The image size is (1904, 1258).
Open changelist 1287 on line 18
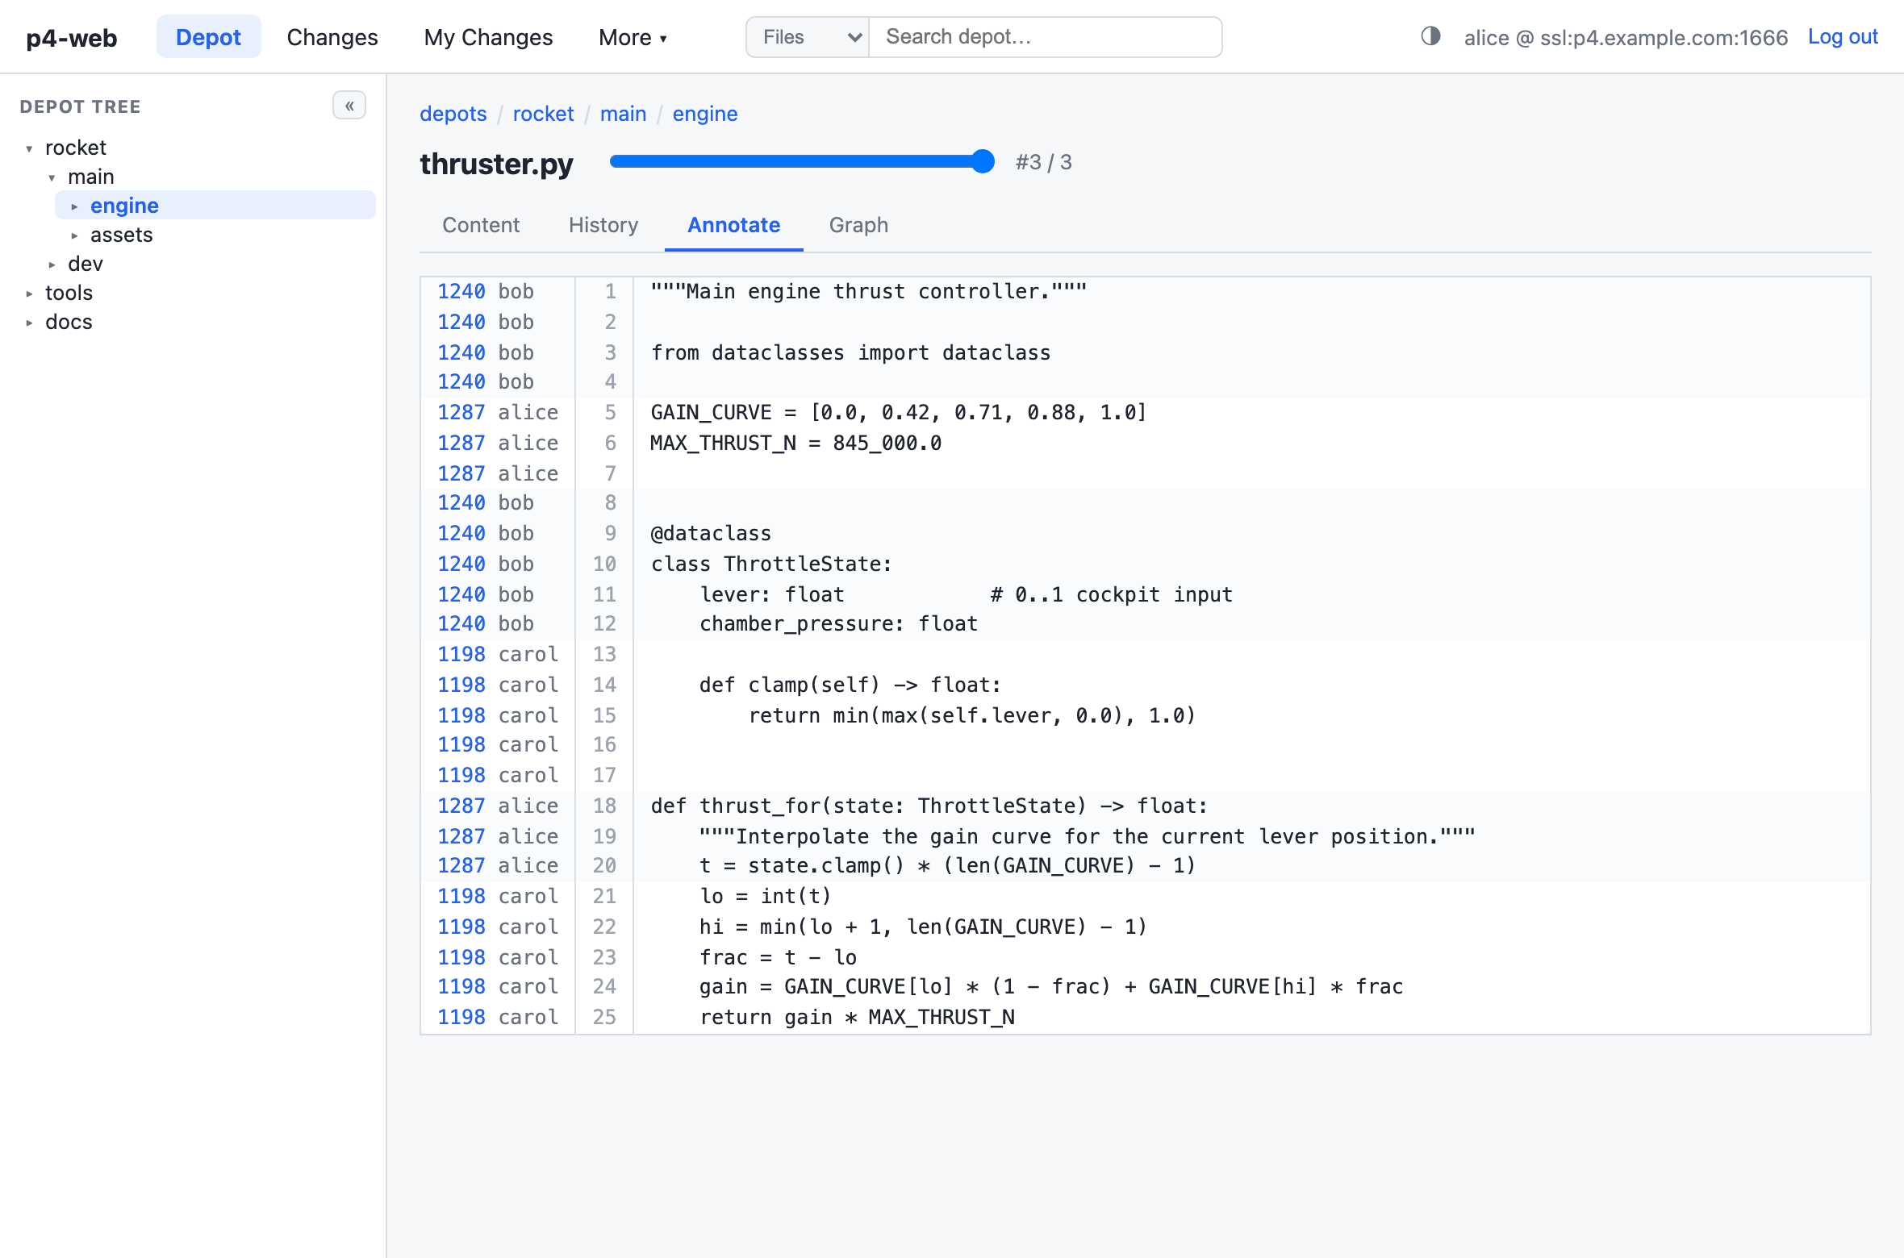pos(461,806)
